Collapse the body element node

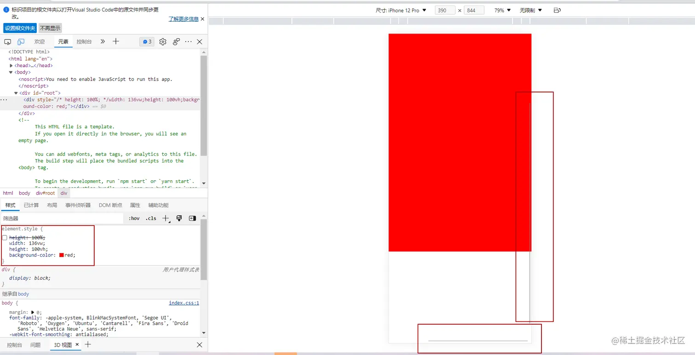11,72
